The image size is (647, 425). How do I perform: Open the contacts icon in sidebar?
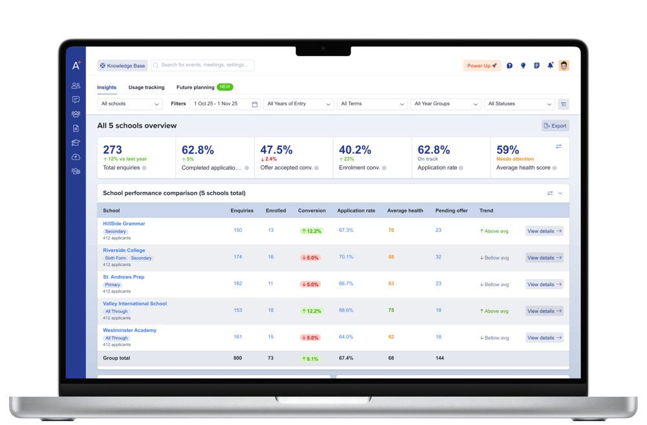[x=76, y=85]
